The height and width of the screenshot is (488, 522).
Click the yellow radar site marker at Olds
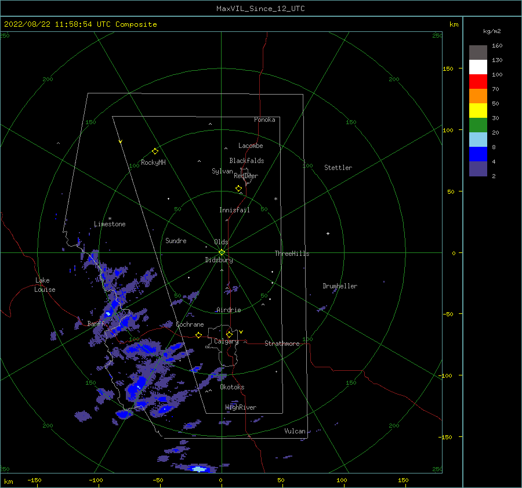[222, 252]
